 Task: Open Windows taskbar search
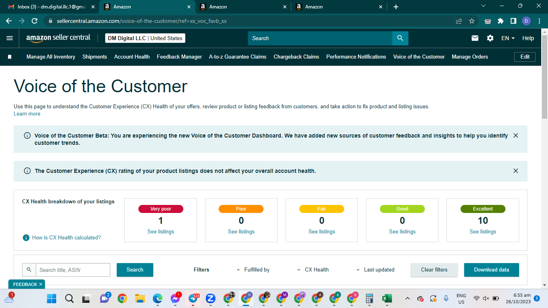pyautogui.click(x=69, y=298)
